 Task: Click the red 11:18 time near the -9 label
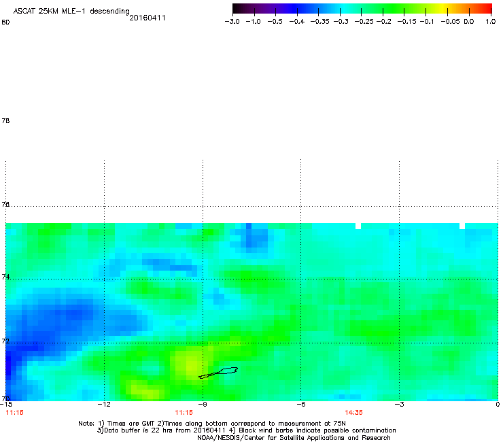[184, 413]
